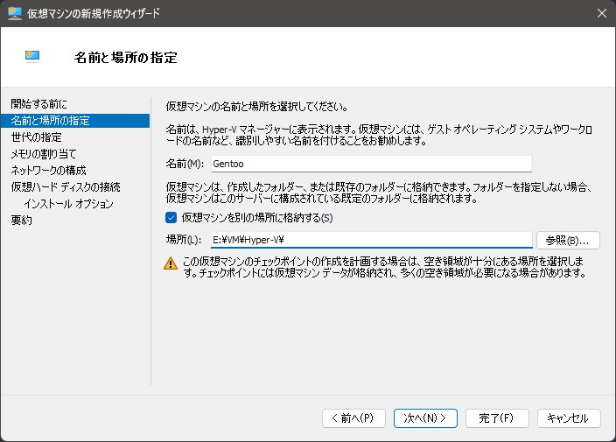
Task: Click the 次へ(N) next button
Action: (x=425, y=418)
